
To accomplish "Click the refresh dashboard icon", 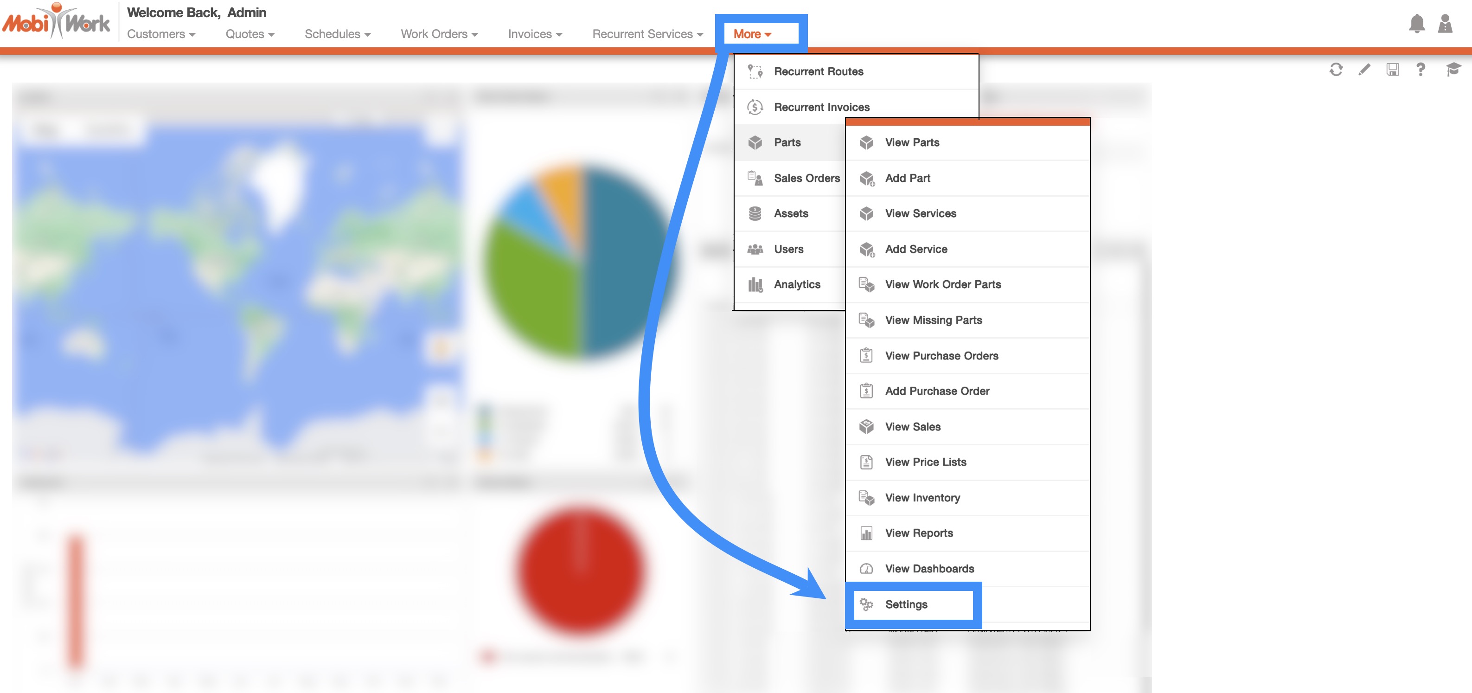I will 1336,70.
